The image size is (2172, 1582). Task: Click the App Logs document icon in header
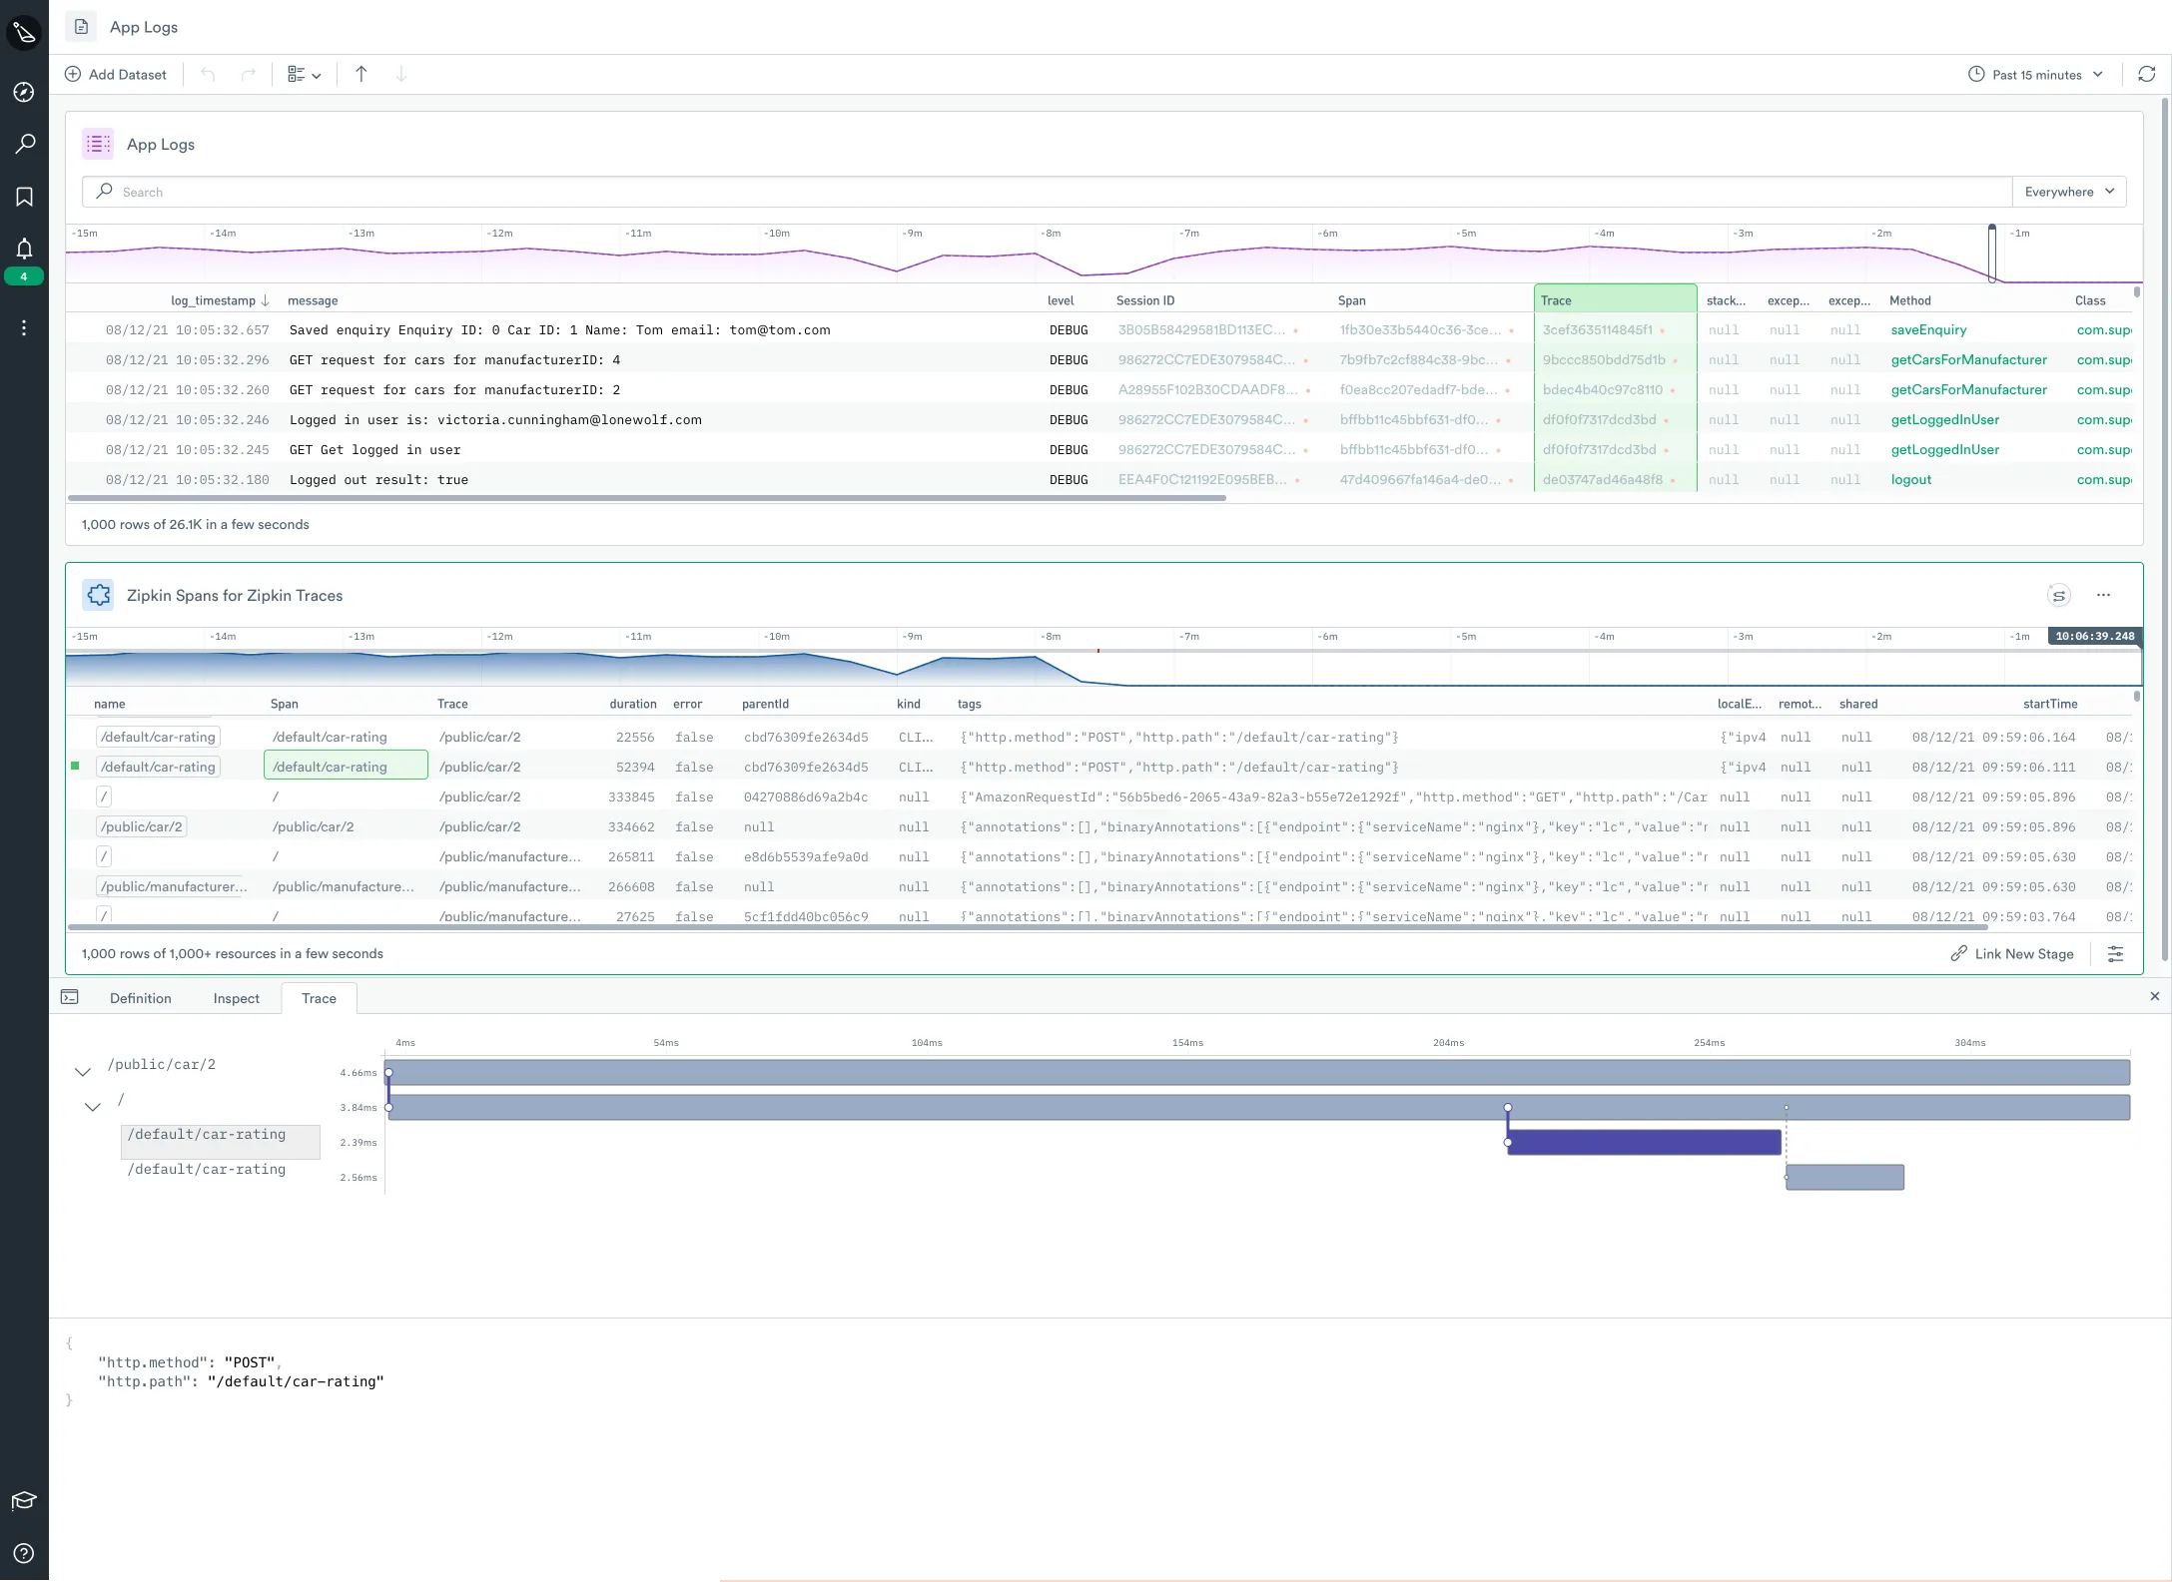tap(81, 27)
